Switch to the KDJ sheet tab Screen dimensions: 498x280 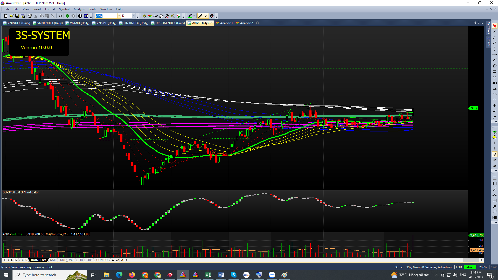click(63, 260)
